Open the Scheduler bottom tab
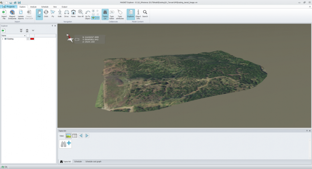The height and width of the screenshot is (169, 312). point(78,161)
